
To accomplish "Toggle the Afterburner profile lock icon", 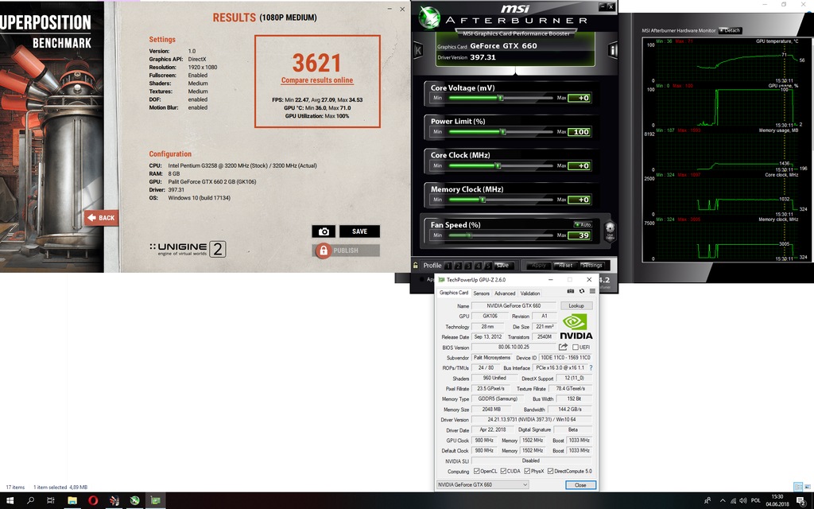I will [415, 266].
